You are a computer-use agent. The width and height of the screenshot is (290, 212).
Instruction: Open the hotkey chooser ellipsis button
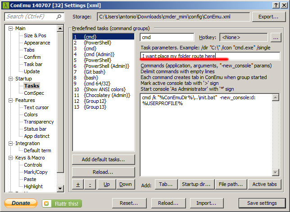pyautogui.click(x=276, y=38)
